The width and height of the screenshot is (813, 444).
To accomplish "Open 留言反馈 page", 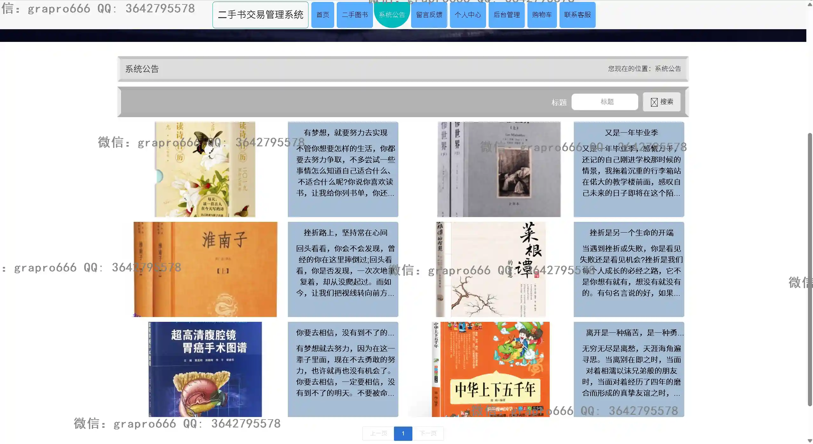I will [x=429, y=15].
